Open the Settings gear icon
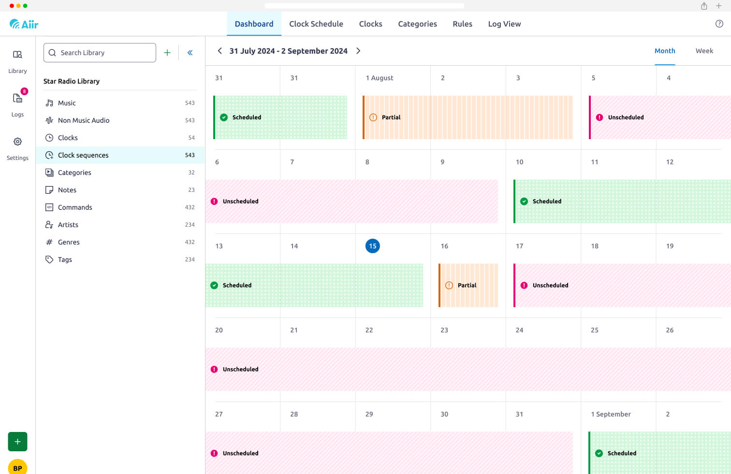This screenshot has height=474, width=731. [17, 142]
